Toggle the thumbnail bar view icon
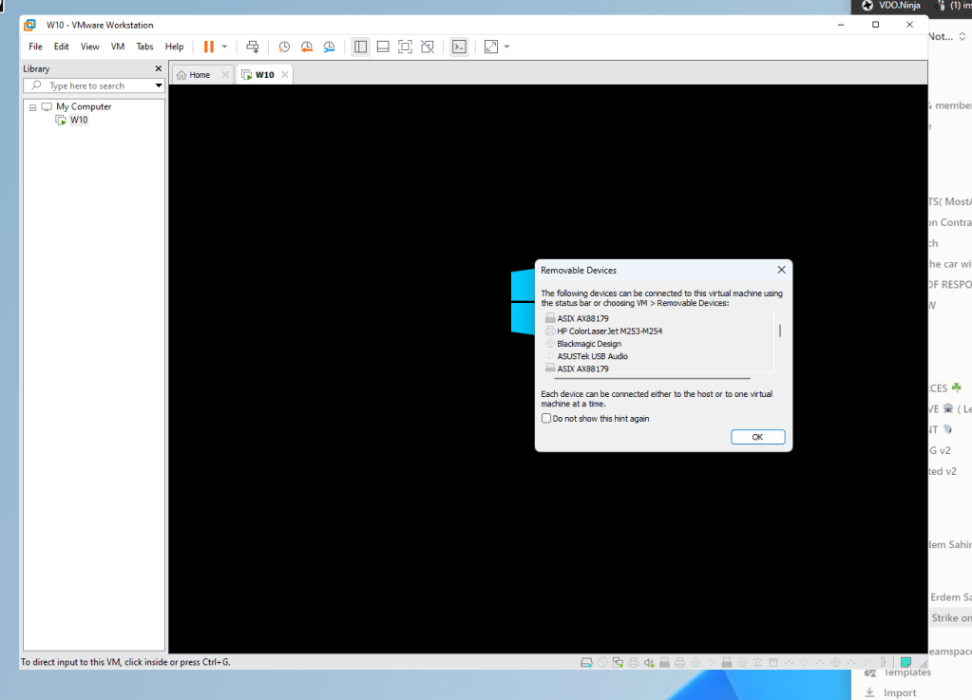 click(383, 47)
